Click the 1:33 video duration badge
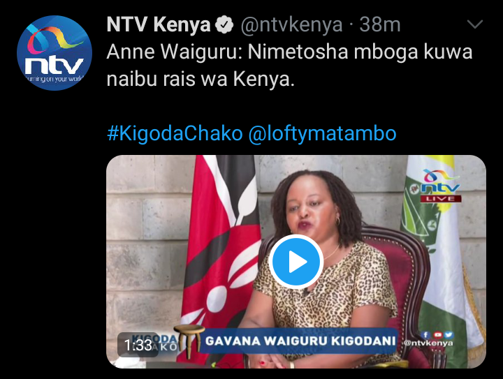 coord(138,345)
